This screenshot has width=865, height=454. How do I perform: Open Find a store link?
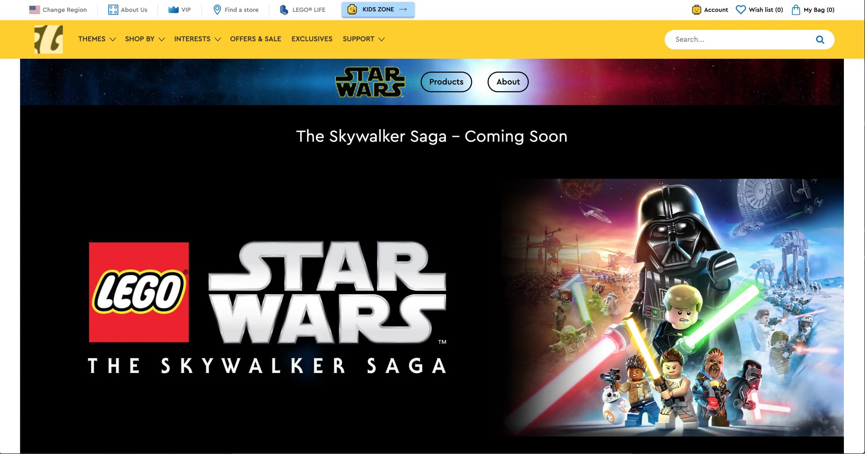tap(242, 10)
